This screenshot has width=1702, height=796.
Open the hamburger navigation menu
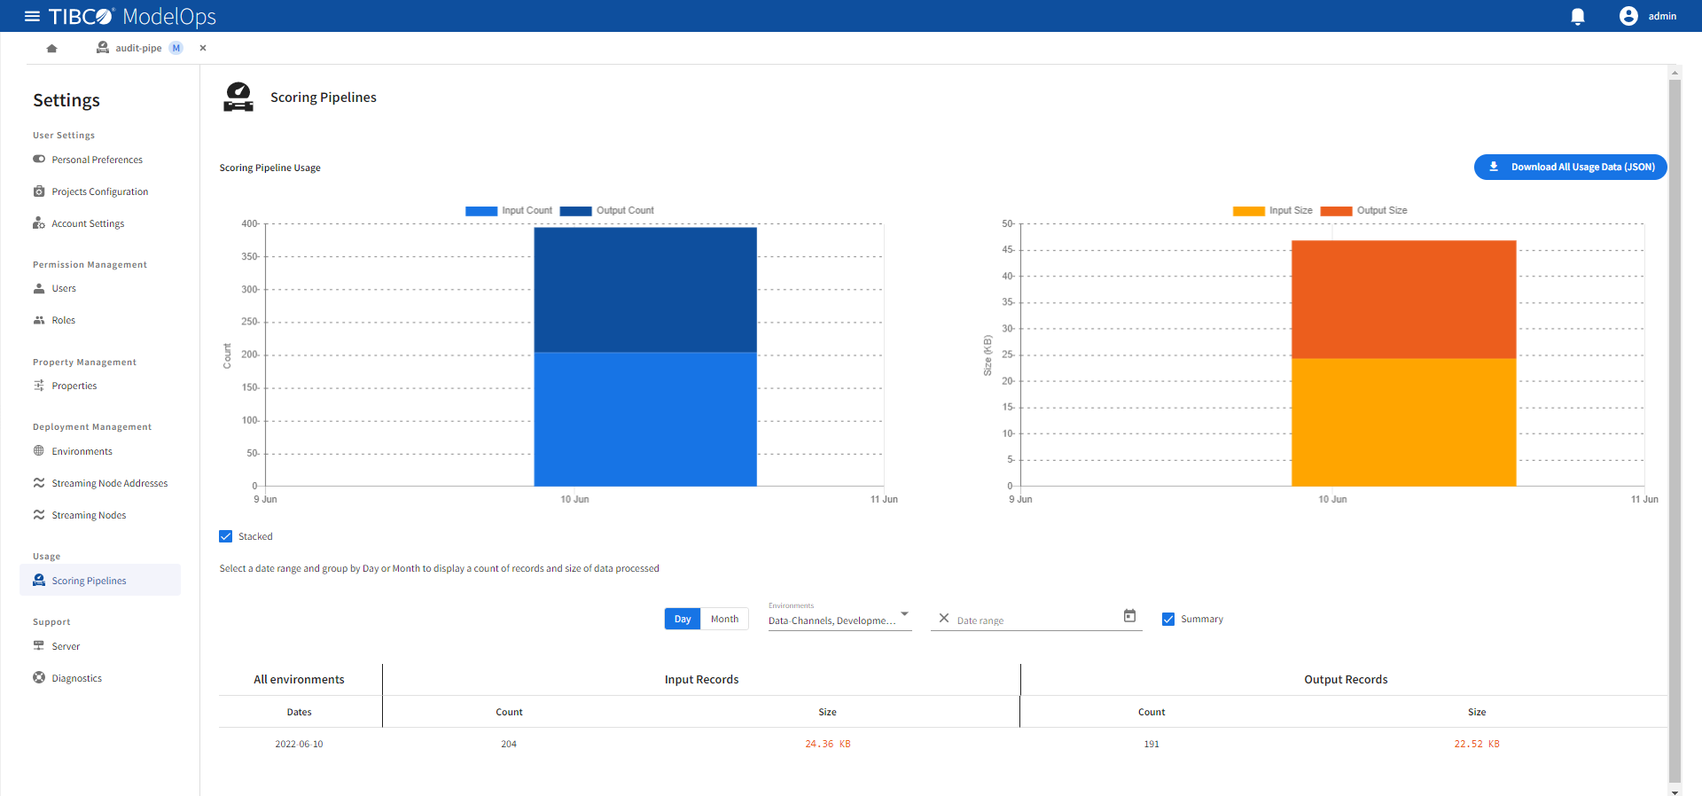(32, 16)
